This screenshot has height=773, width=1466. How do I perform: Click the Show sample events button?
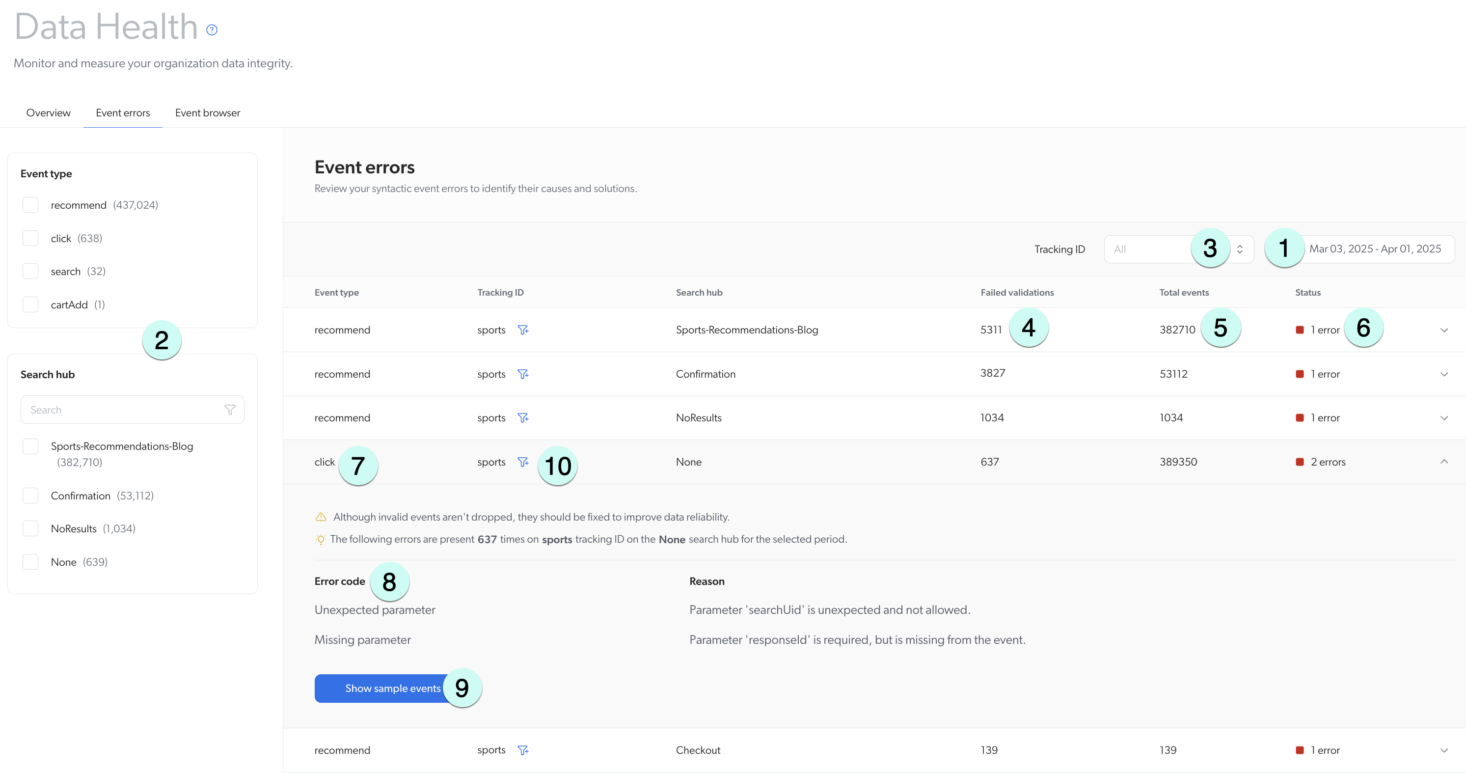pos(392,688)
